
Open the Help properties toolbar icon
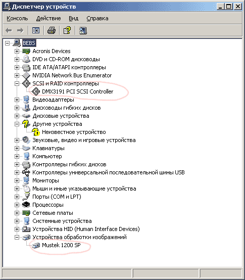coord(67,30)
